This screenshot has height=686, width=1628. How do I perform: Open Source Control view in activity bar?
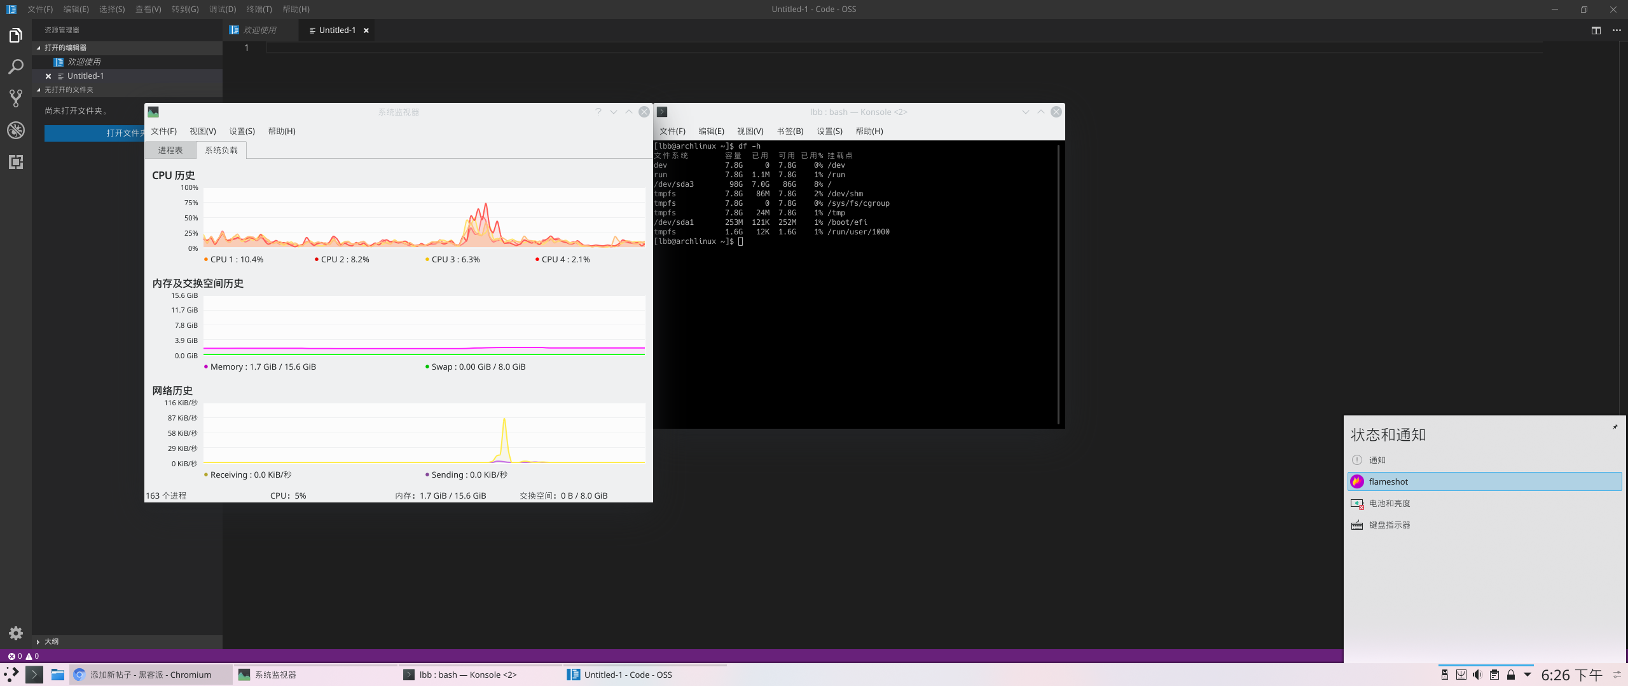tap(16, 98)
